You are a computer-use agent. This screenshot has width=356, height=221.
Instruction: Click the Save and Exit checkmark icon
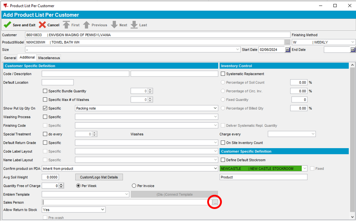7,25
